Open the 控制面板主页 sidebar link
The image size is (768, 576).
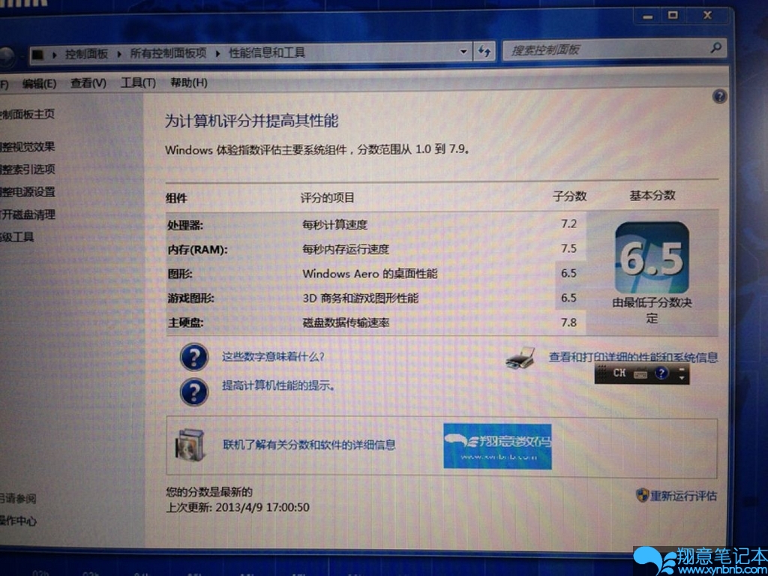point(27,115)
